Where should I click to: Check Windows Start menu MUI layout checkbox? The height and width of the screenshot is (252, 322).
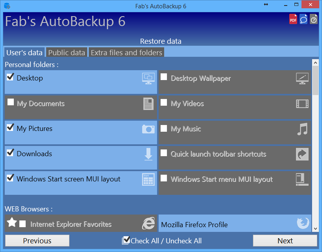click(164, 178)
